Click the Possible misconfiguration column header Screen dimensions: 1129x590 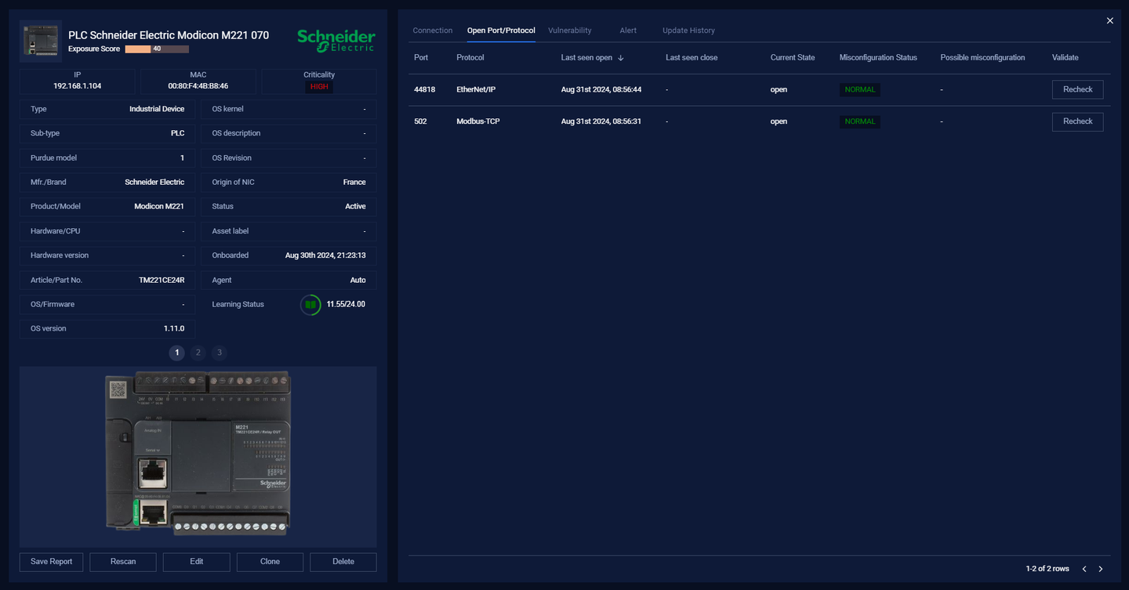(x=982, y=58)
